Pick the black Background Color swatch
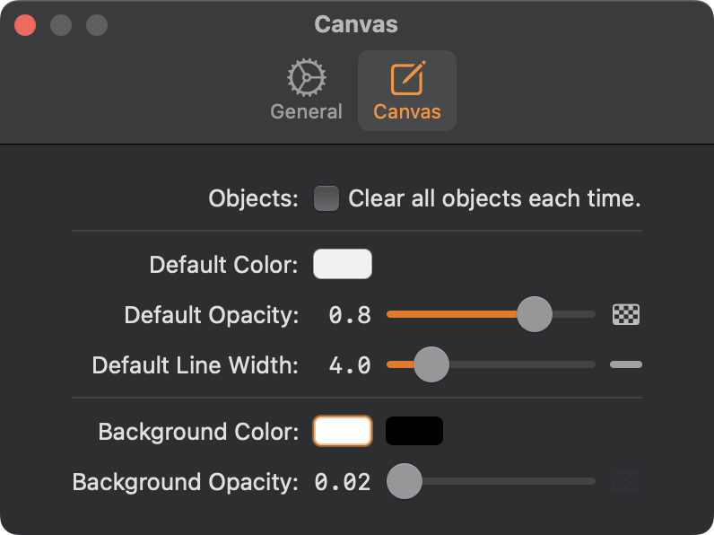Viewport: 714px width, 535px height. tap(414, 431)
